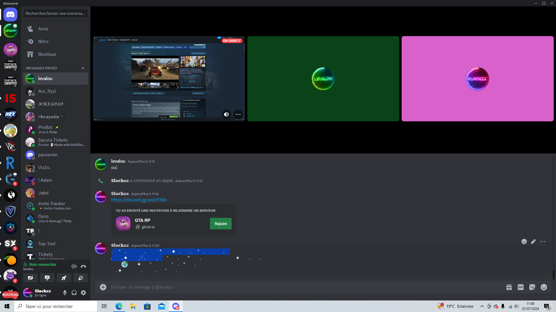Click the Windows taskbar search box
556x312 pixels.
[x=56, y=306]
